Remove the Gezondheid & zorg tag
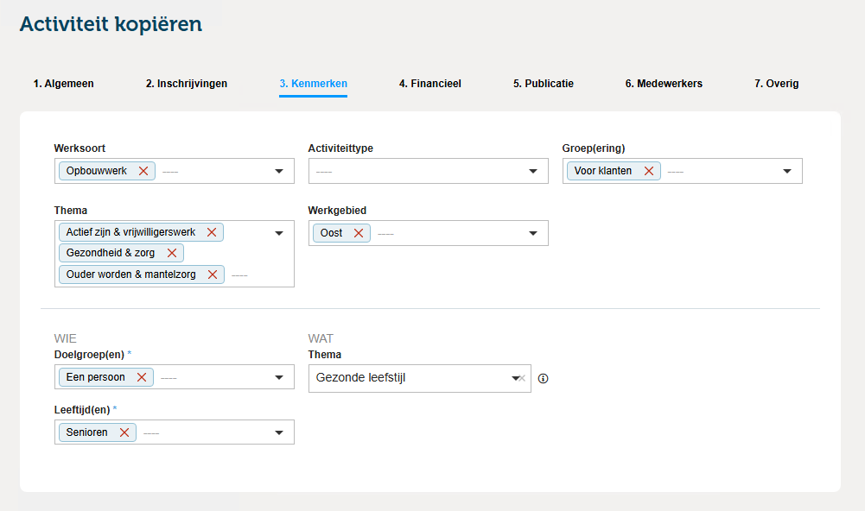Viewport: 865px width, 511px height. pyautogui.click(x=171, y=253)
